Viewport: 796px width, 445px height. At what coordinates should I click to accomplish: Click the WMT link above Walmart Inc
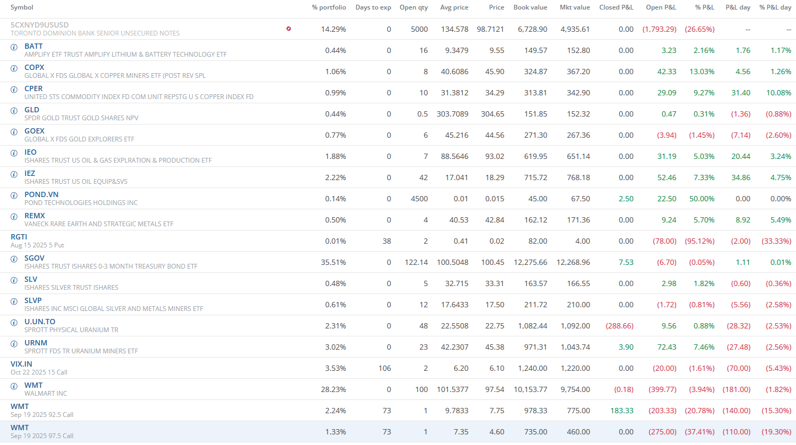33,385
